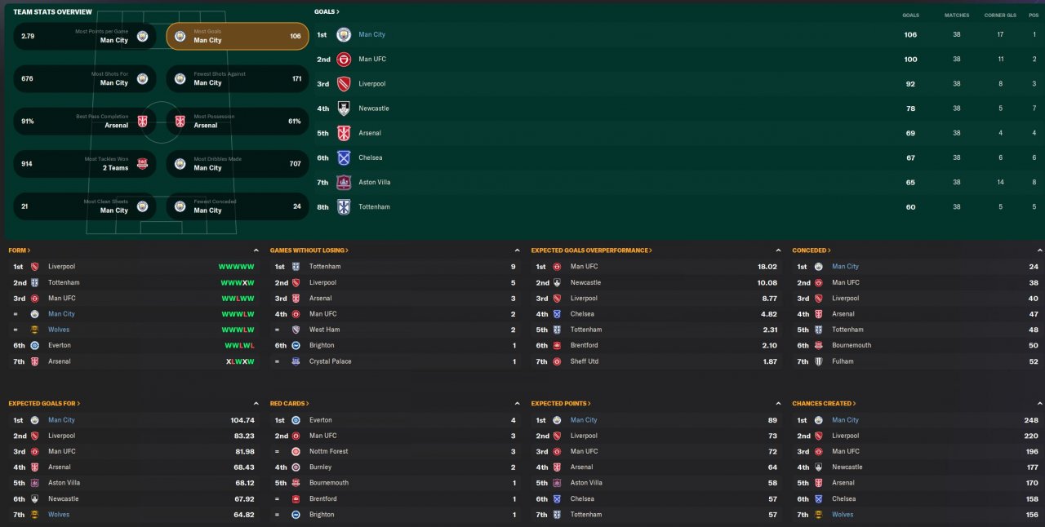
Task: Click Liverpool crest in Goals table
Action: [344, 83]
